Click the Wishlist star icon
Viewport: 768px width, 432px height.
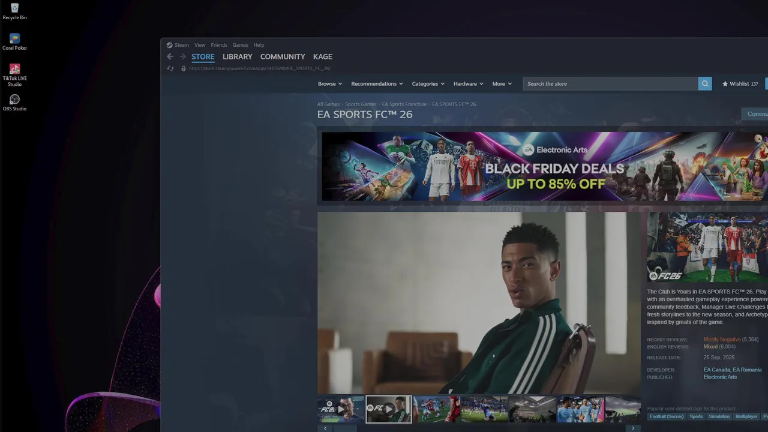pos(725,84)
